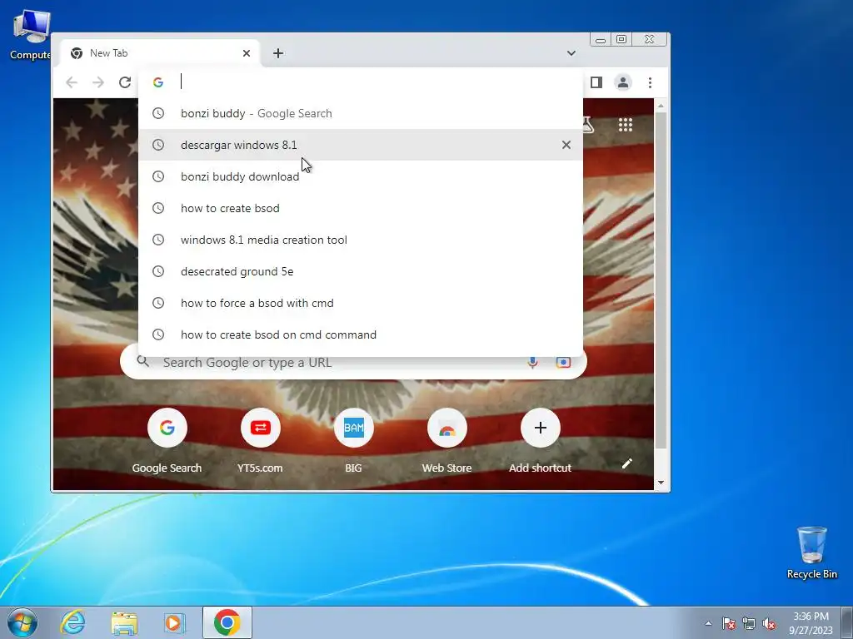Choose 'how to create bsod on cmd command'
Screen dimensions: 853x639
(361, 334)
